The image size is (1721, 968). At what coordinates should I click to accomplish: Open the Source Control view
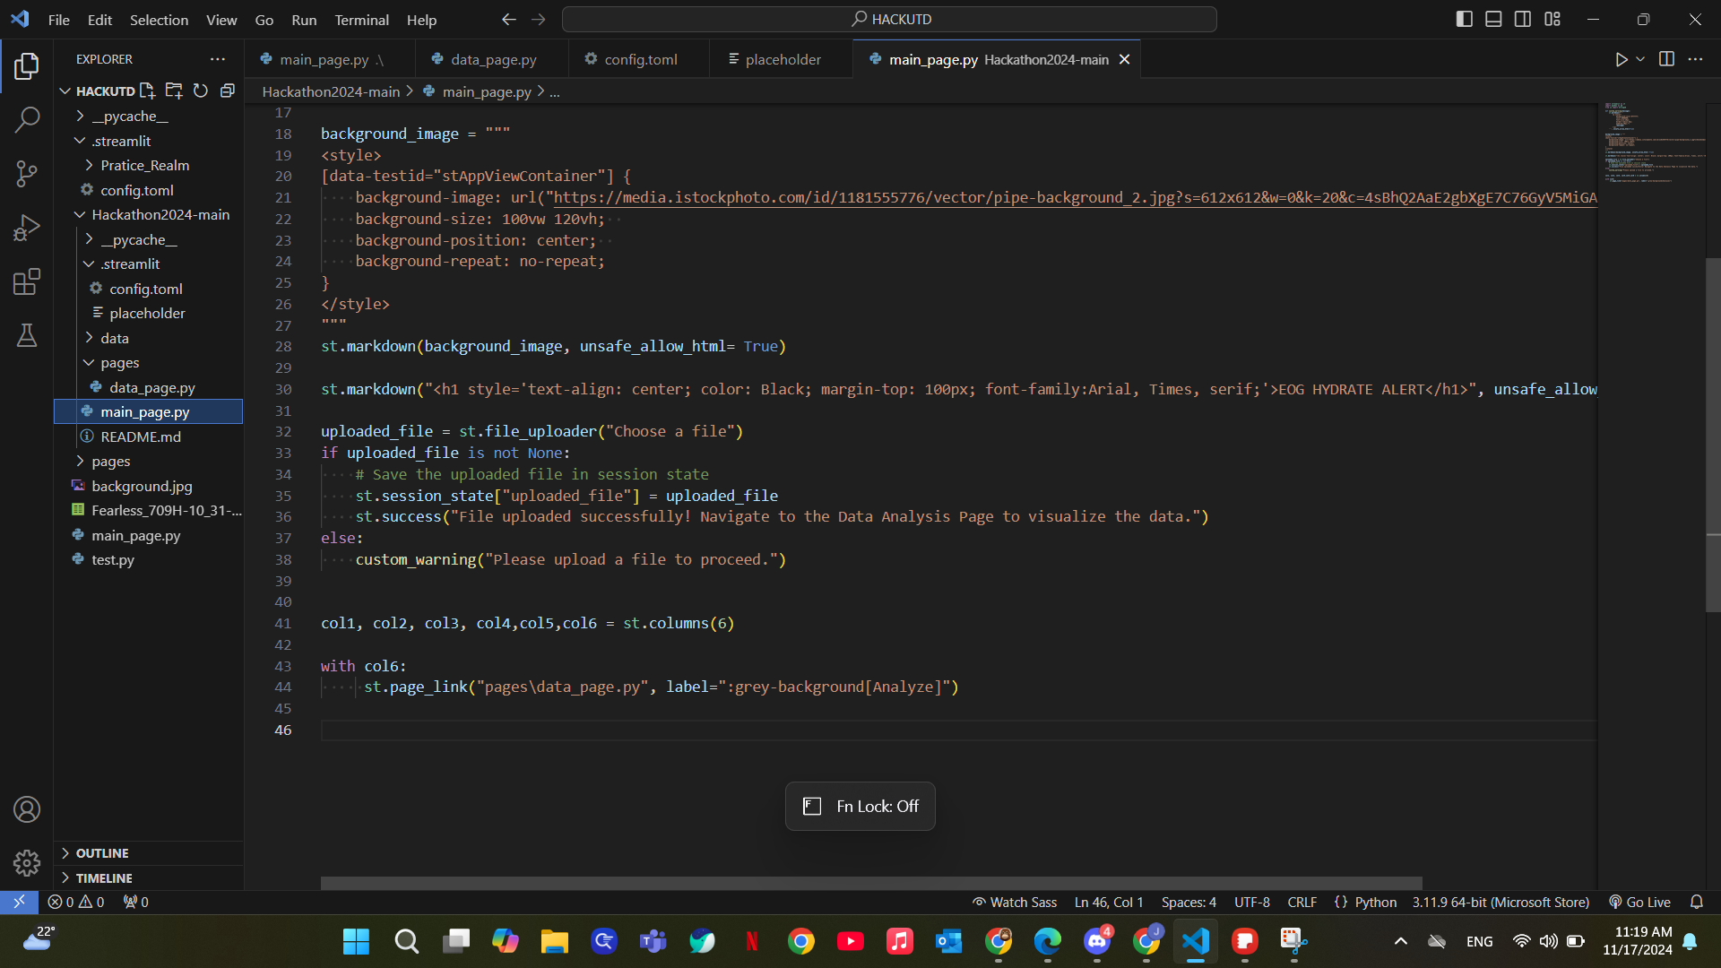click(27, 174)
